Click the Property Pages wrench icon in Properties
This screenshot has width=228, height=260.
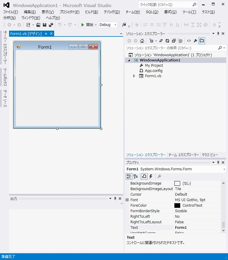click(159, 176)
